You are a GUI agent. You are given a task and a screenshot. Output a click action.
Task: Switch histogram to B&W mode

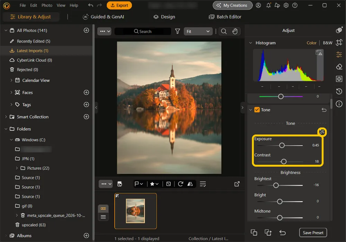pos(327,43)
